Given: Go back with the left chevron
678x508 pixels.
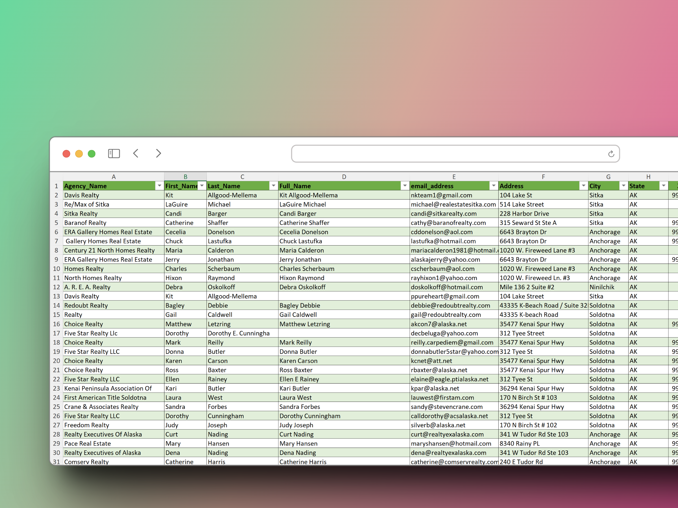Looking at the screenshot, I should [136, 154].
